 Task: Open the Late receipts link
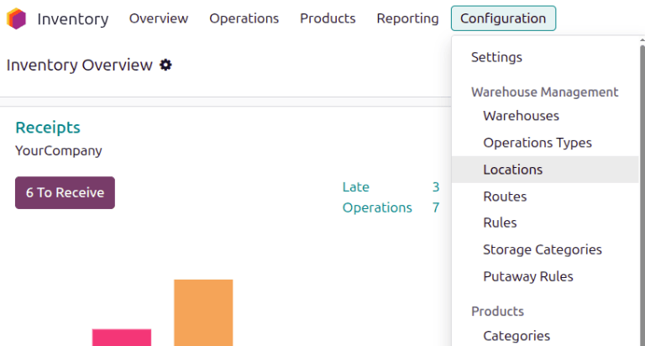click(356, 187)
